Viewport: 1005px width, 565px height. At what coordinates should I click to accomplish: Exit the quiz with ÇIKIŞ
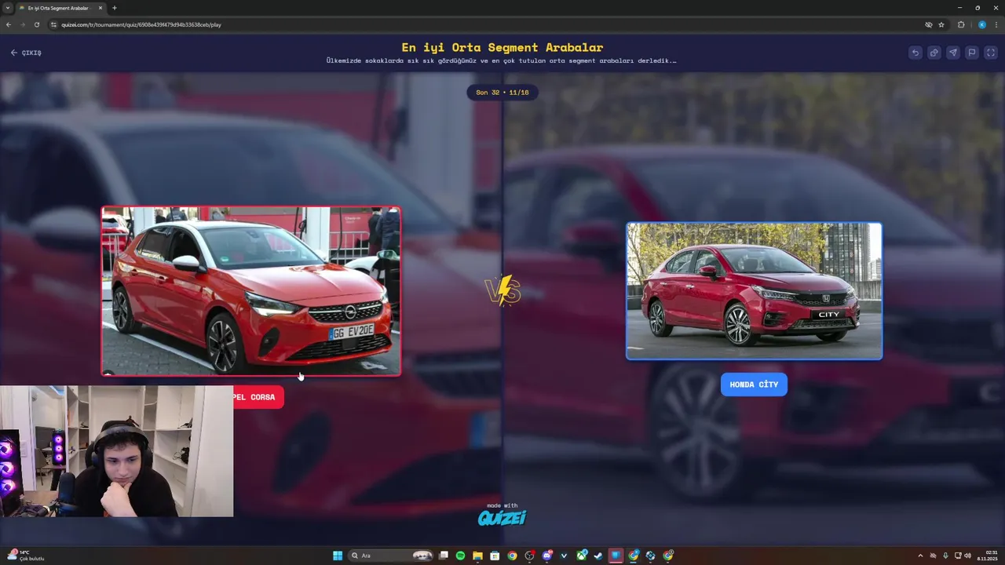[x=26, y=53]
